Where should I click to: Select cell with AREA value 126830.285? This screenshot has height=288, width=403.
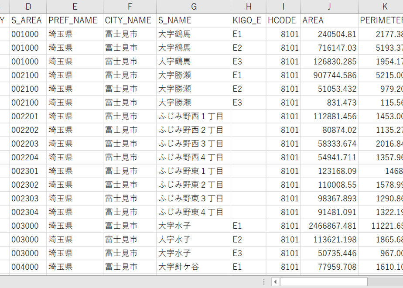pyautogui.click(x=329, y=62)
